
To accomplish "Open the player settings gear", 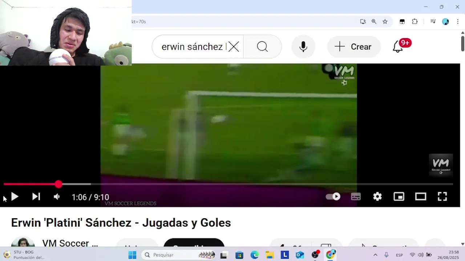I will point(377,196).
